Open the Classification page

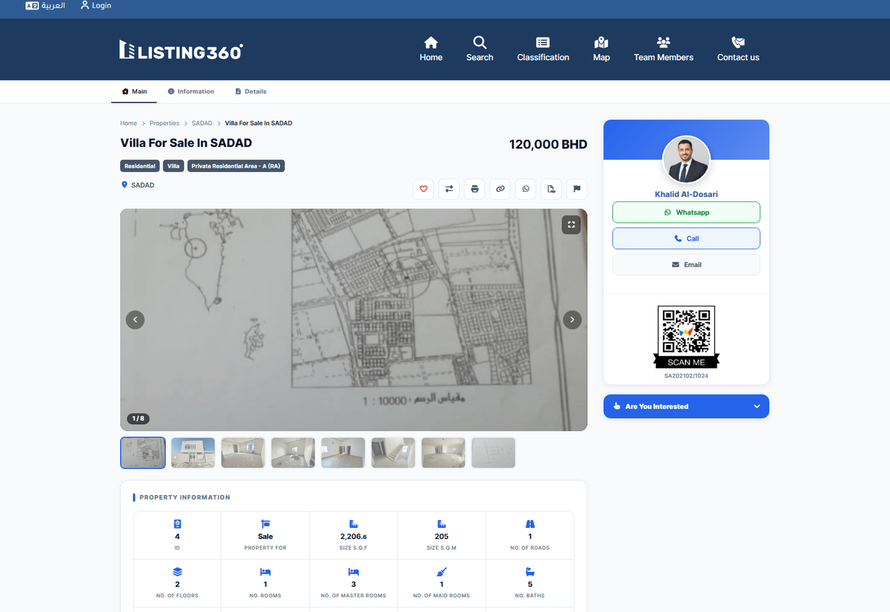click(x=543, y=49)
